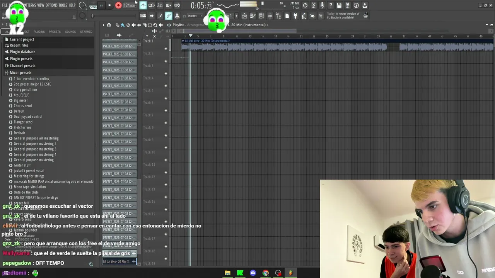Image resolution: width=495 pixels, height=278 pixels.
Task: Open project info icon
Action: (x=356, y=5)
